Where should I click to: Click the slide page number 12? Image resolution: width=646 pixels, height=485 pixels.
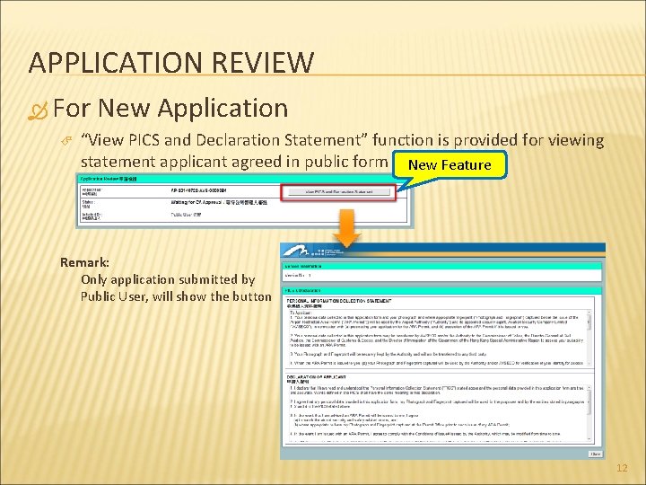pos(622,468)
